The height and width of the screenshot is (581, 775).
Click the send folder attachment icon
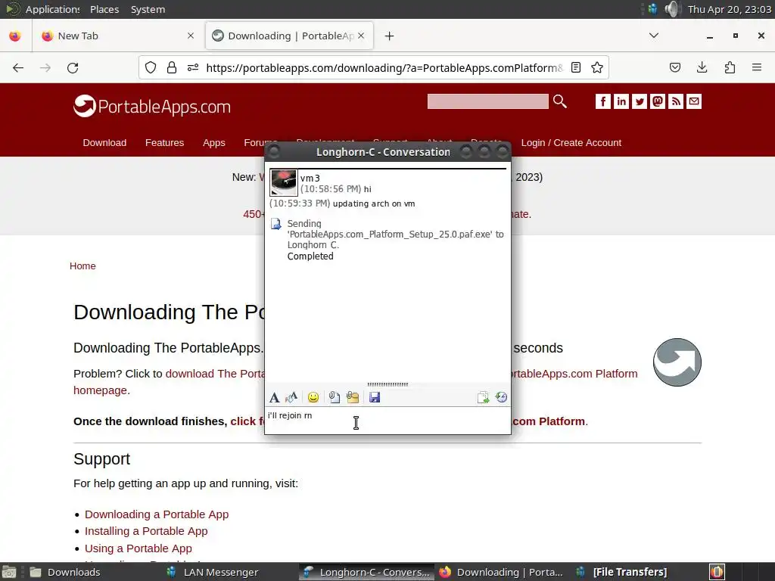point(353,397)
